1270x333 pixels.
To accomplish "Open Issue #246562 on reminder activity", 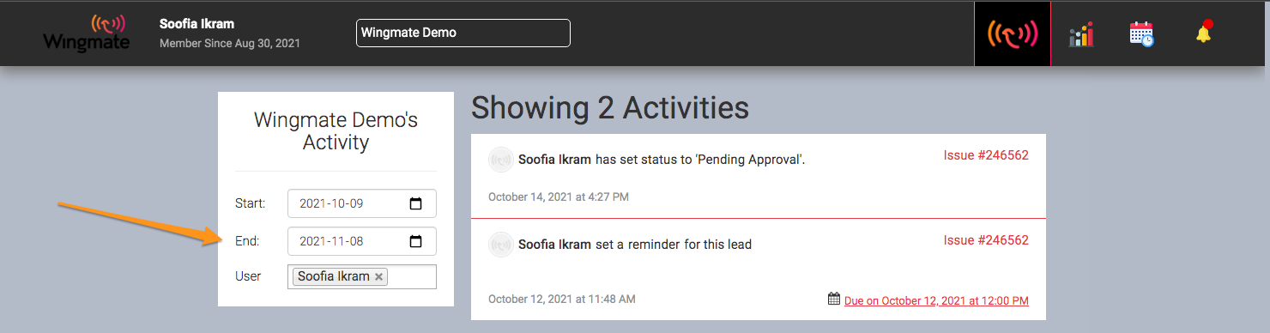I will (986, 240).
